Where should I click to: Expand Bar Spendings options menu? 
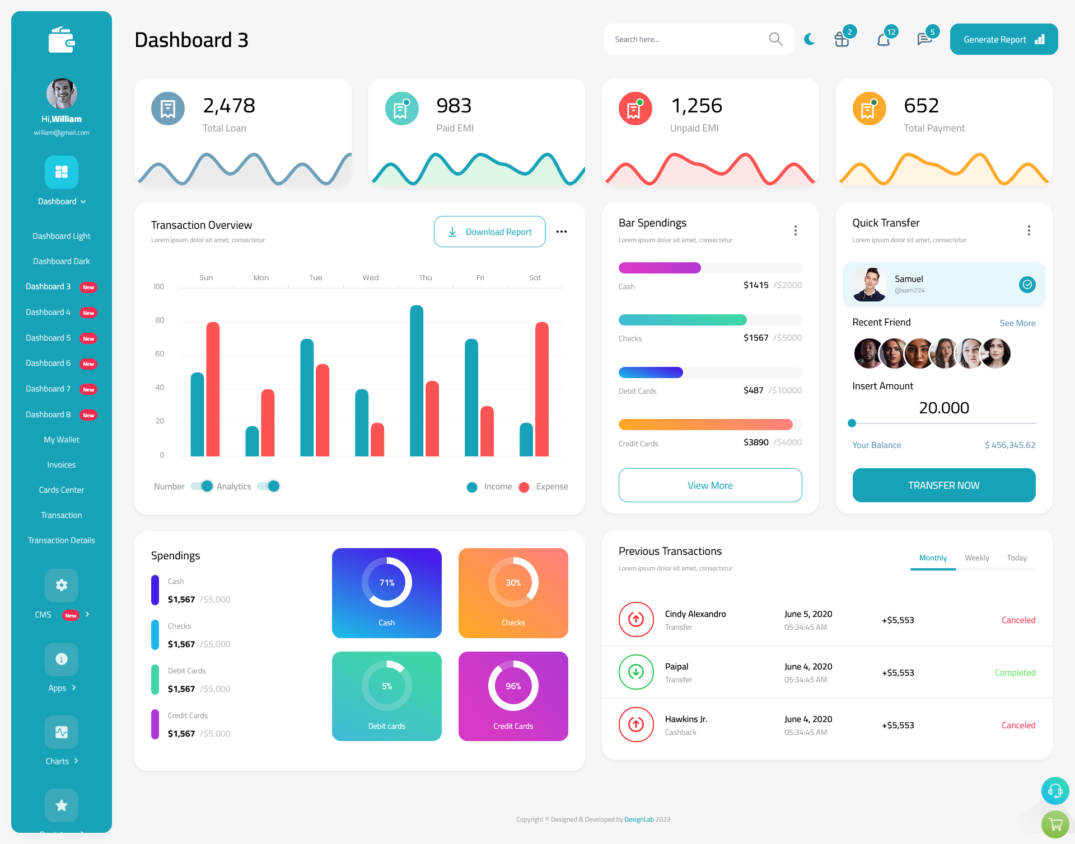pyautogui.click(x=796, y=229)
